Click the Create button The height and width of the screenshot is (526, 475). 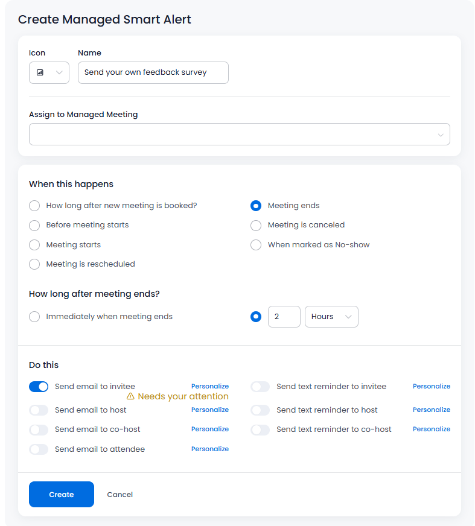click(x=62, y=495)
